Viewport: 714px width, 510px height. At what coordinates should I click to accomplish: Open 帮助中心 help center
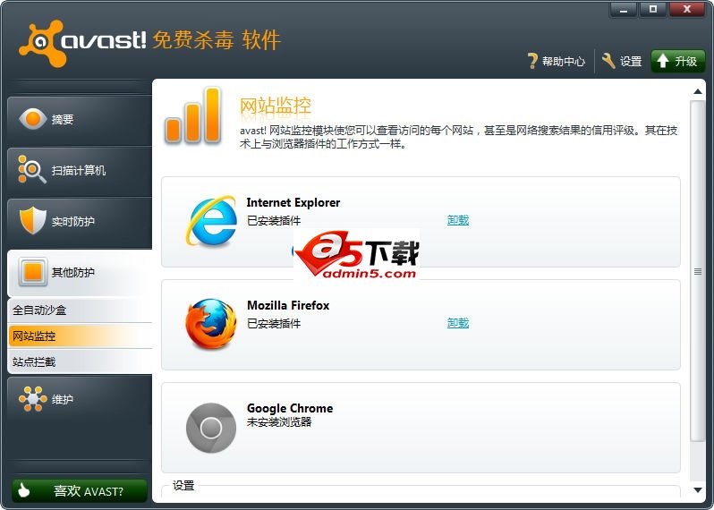tap(557, 61)
